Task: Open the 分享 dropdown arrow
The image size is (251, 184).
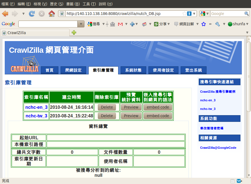Action: coord(168,24)
